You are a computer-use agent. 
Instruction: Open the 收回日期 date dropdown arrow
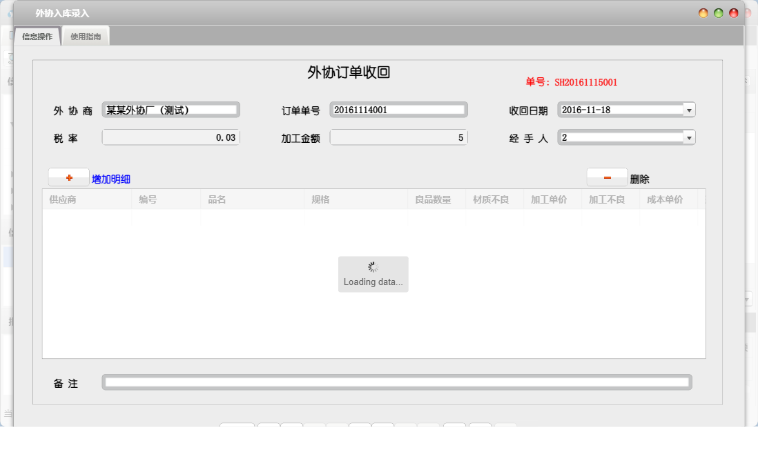tap(688, 109)
